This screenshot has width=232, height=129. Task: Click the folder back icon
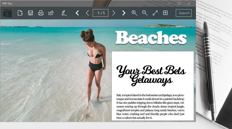[x=8, y=13]
